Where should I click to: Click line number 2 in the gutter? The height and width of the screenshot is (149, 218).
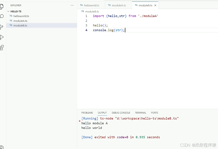point(86,21)
